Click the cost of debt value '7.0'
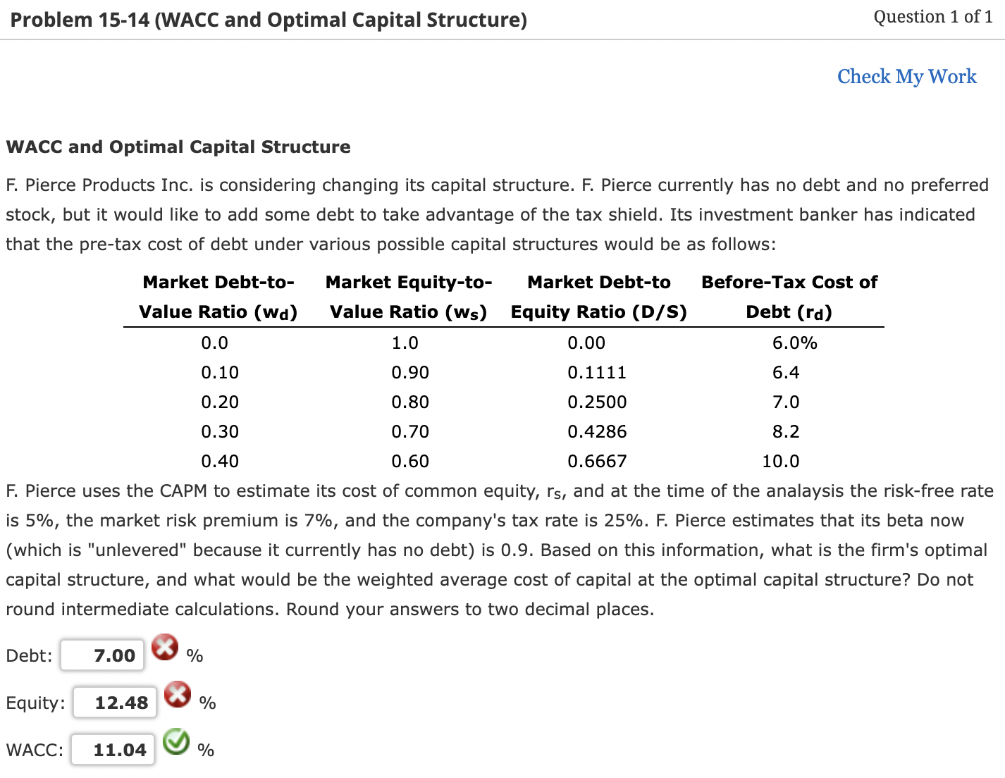Viewport: 1005px width, 778px height. [786, 402]
